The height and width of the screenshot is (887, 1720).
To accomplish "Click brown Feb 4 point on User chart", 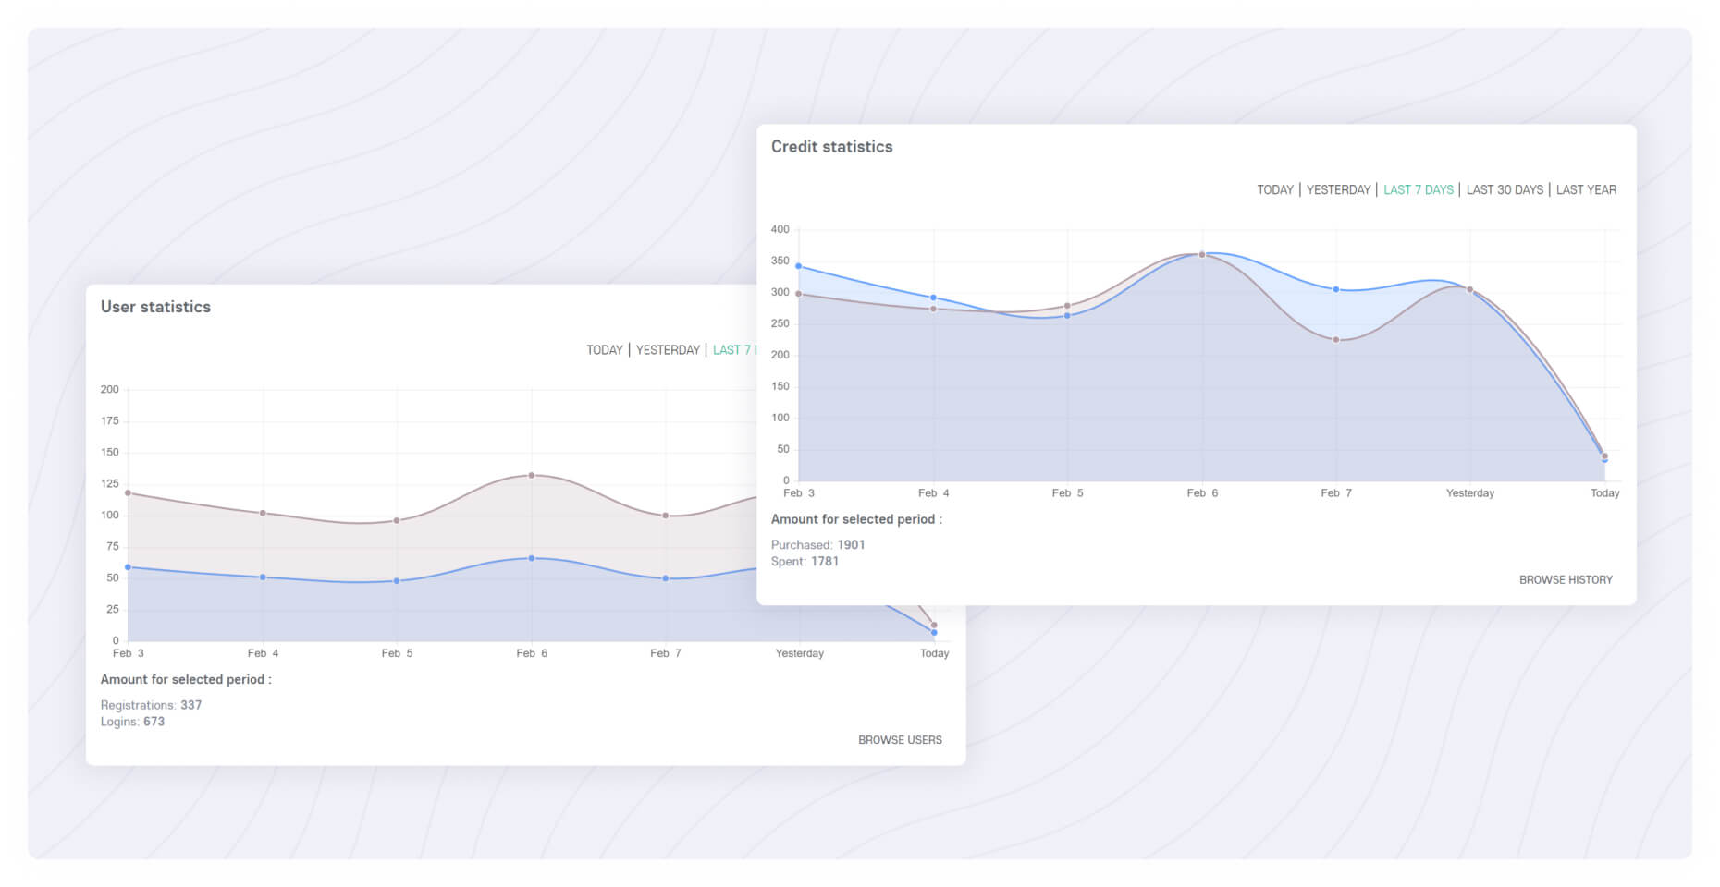I will 264,513.
